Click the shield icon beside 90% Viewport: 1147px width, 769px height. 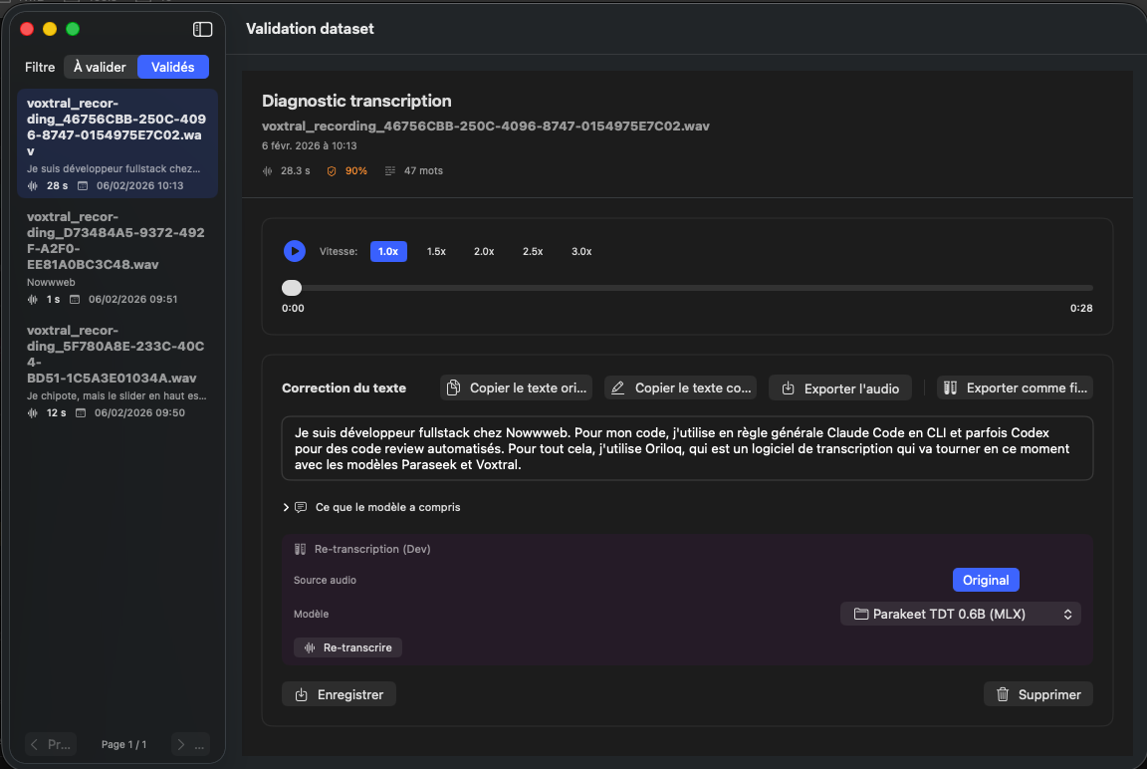coord(332,171)
